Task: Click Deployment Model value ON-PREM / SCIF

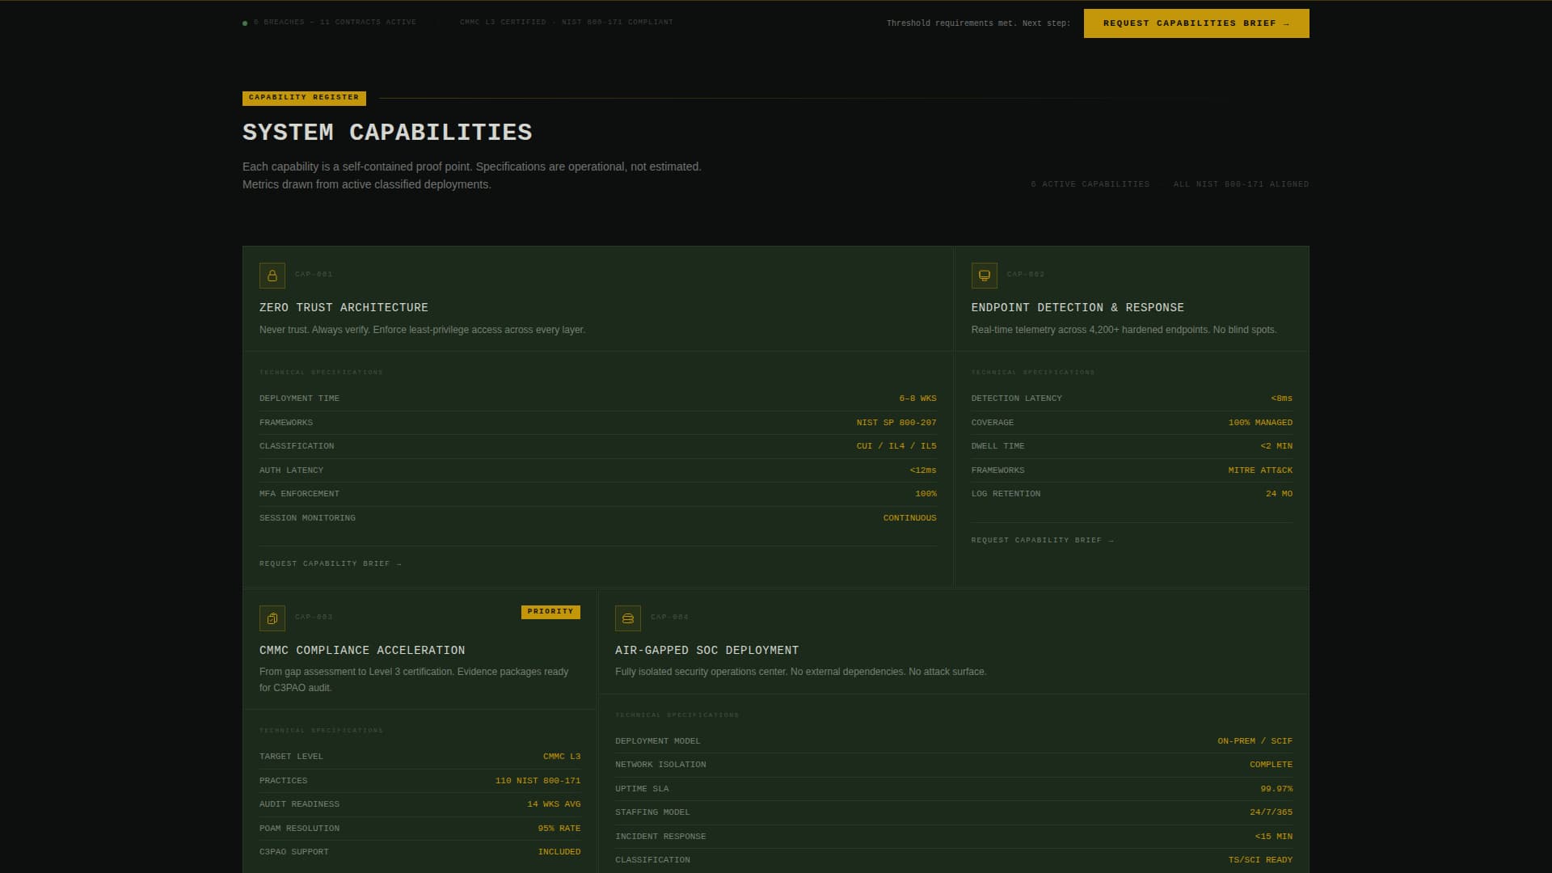Action: [x=1255, y=741]
